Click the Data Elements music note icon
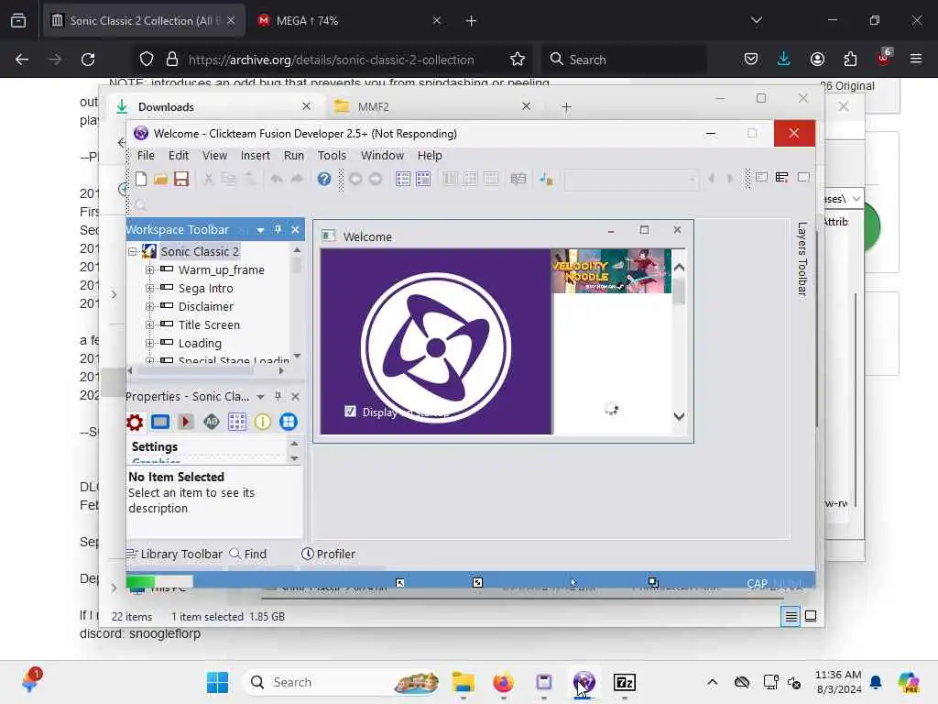This screenshot has width=938, height=704. click(546, 179)
